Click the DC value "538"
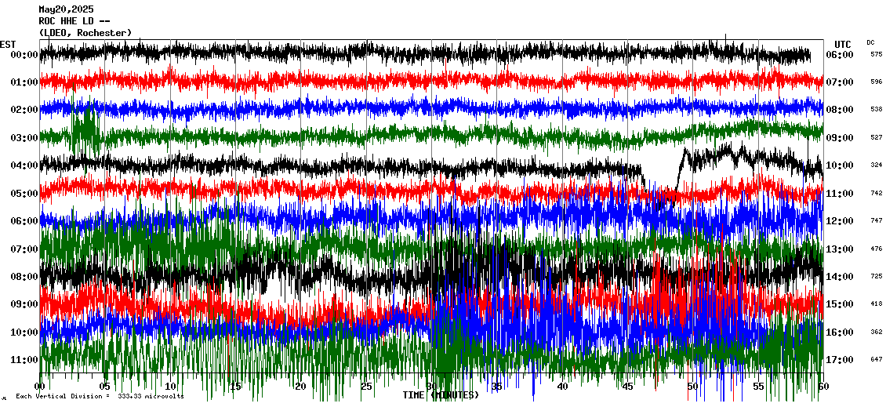The height and width of the screenshot is (407, 886). click(876, 109)
